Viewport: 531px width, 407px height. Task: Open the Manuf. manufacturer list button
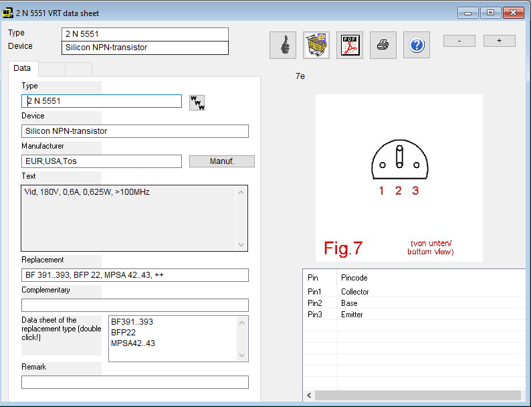pyautogui.click(x=222, y=161)
